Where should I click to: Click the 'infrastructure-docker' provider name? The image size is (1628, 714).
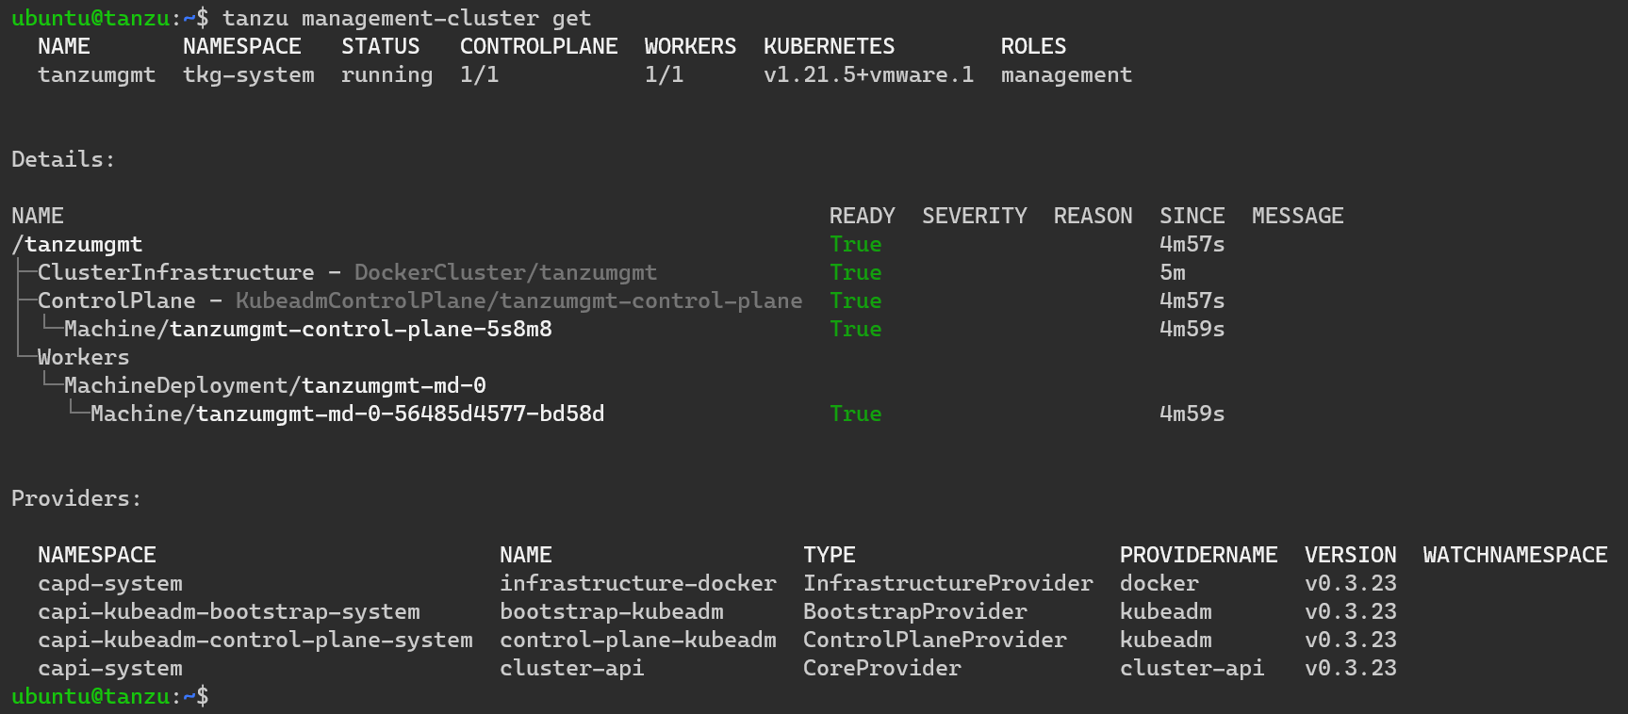pyautogui.click(x=638, y=583)
